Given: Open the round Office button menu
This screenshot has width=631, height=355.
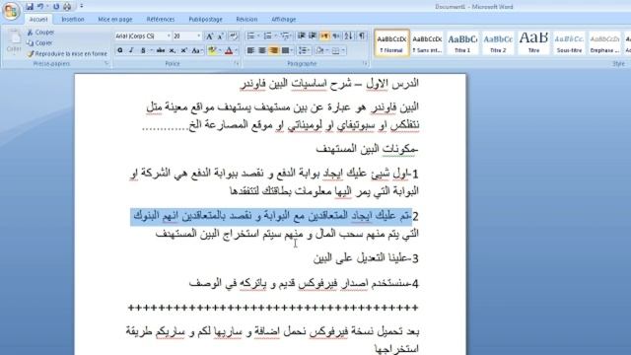Looking at the screenshot, I should tap(11, 10).
